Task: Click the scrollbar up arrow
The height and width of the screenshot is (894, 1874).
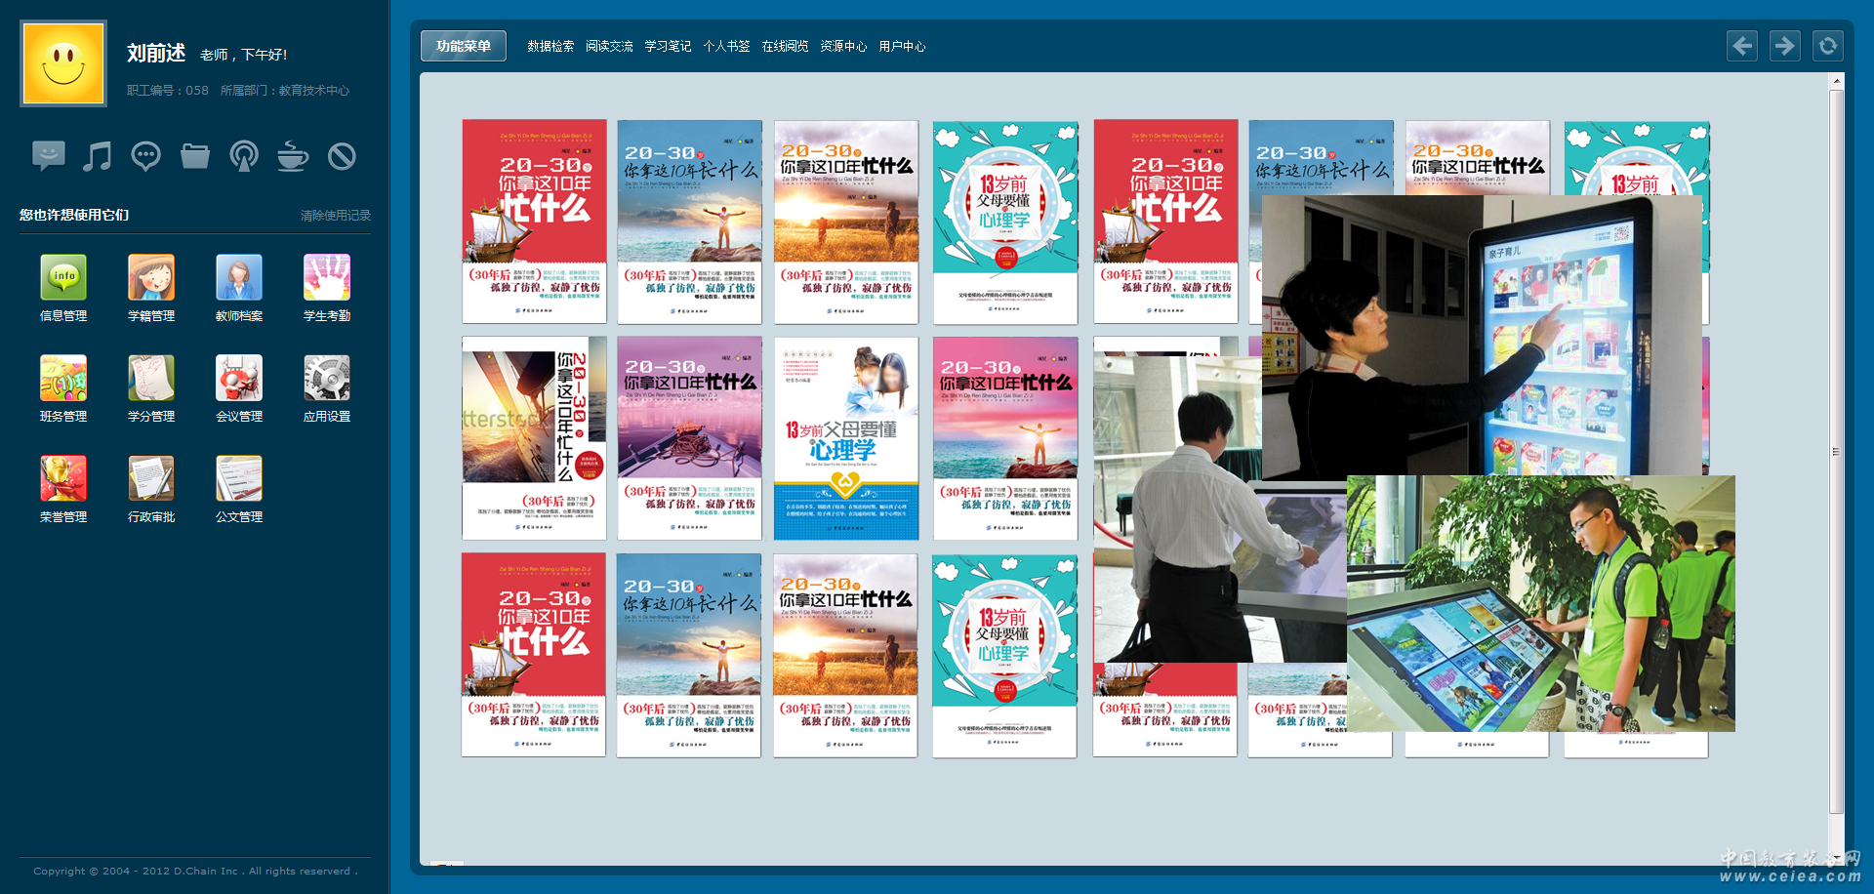Action: pos(1836,82)
